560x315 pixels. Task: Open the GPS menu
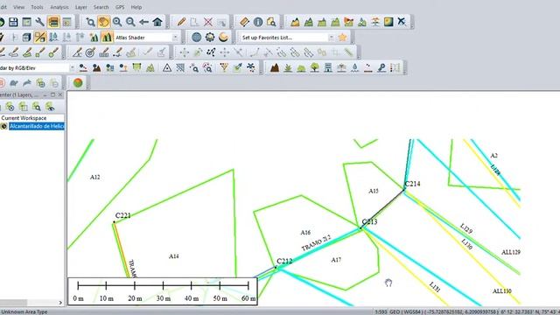pos(120,7)
